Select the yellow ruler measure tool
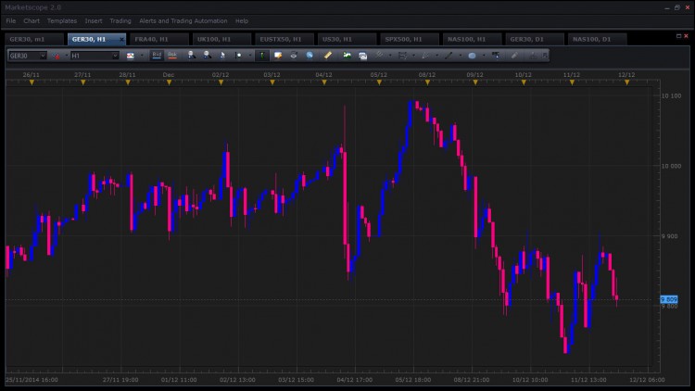 pyautogui.click(x=327, y=55)
